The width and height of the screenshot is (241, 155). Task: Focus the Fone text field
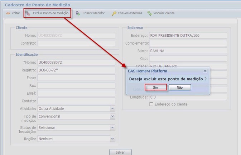point(76,78)
